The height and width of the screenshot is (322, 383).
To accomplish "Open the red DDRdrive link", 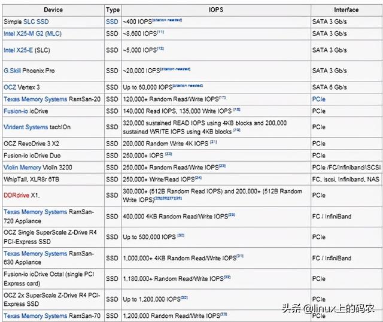I will 16,196.
